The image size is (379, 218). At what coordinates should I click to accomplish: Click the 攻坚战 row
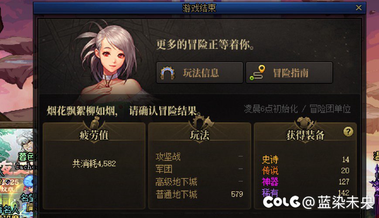click(x=199, y=157)
